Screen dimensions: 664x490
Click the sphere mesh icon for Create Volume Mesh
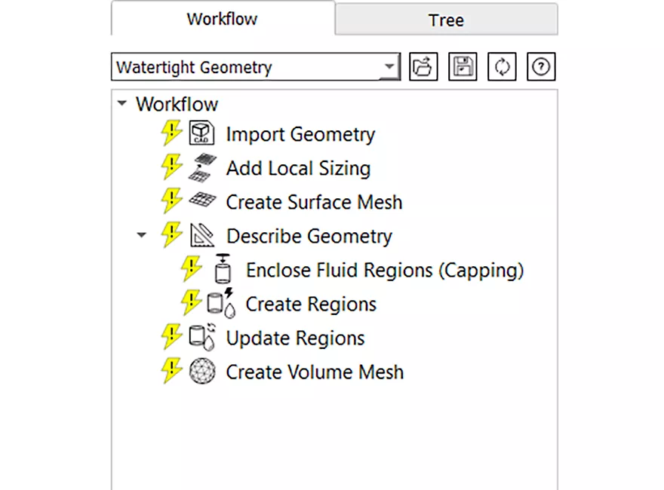(x=202, y=371)
